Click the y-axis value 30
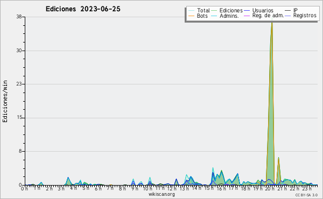The image size is (323, 199). coord(19,51)
